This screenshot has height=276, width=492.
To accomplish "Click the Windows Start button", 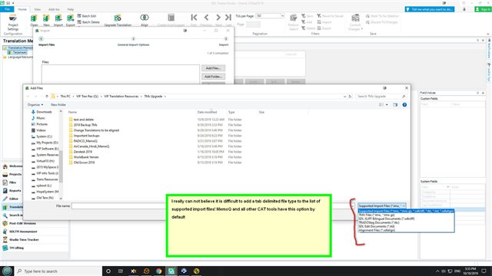I will tap(7, 271).
